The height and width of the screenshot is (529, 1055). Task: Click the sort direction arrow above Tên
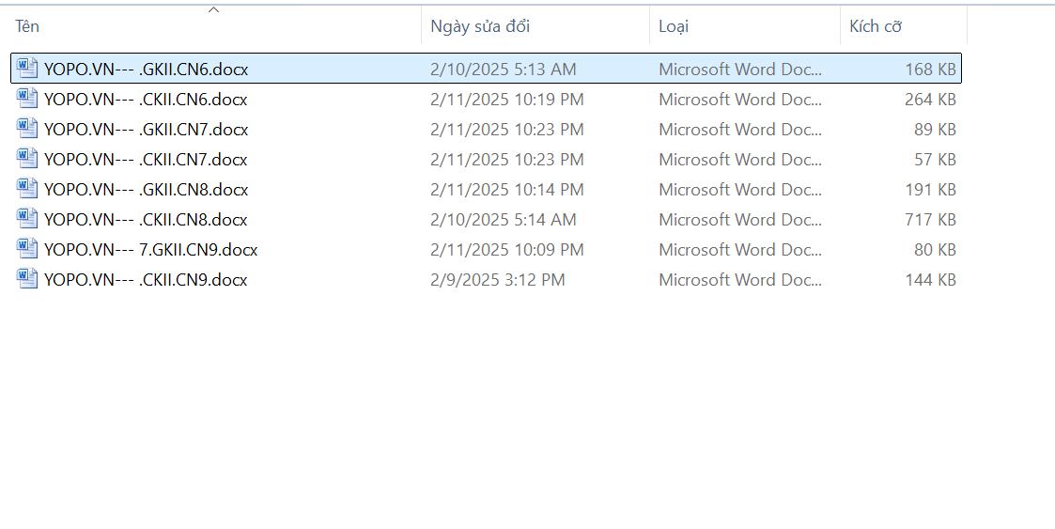(213, 10)
